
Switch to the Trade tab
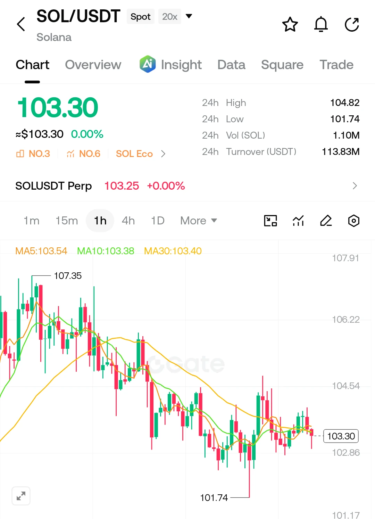tap(336, 65)
